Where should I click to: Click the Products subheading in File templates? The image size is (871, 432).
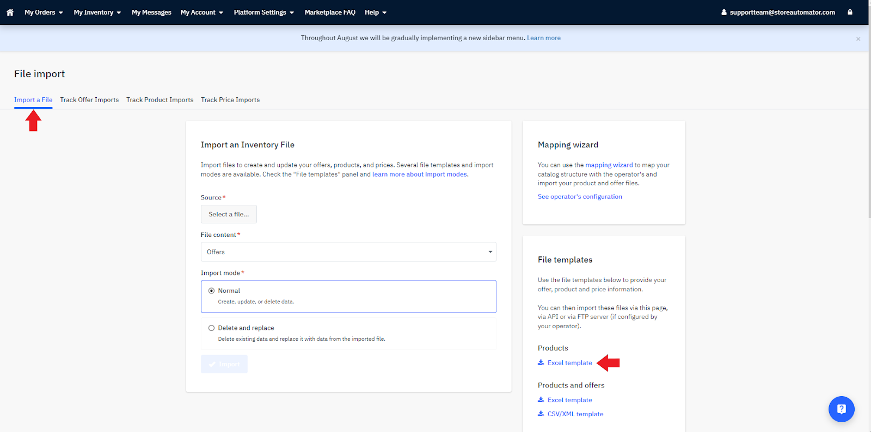pos(553,348)
